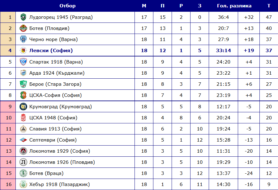Click the Spartak 1918 Varna logo
This screenshot has height=190, width=278.
pyautogui.click(x=23, y=62)
